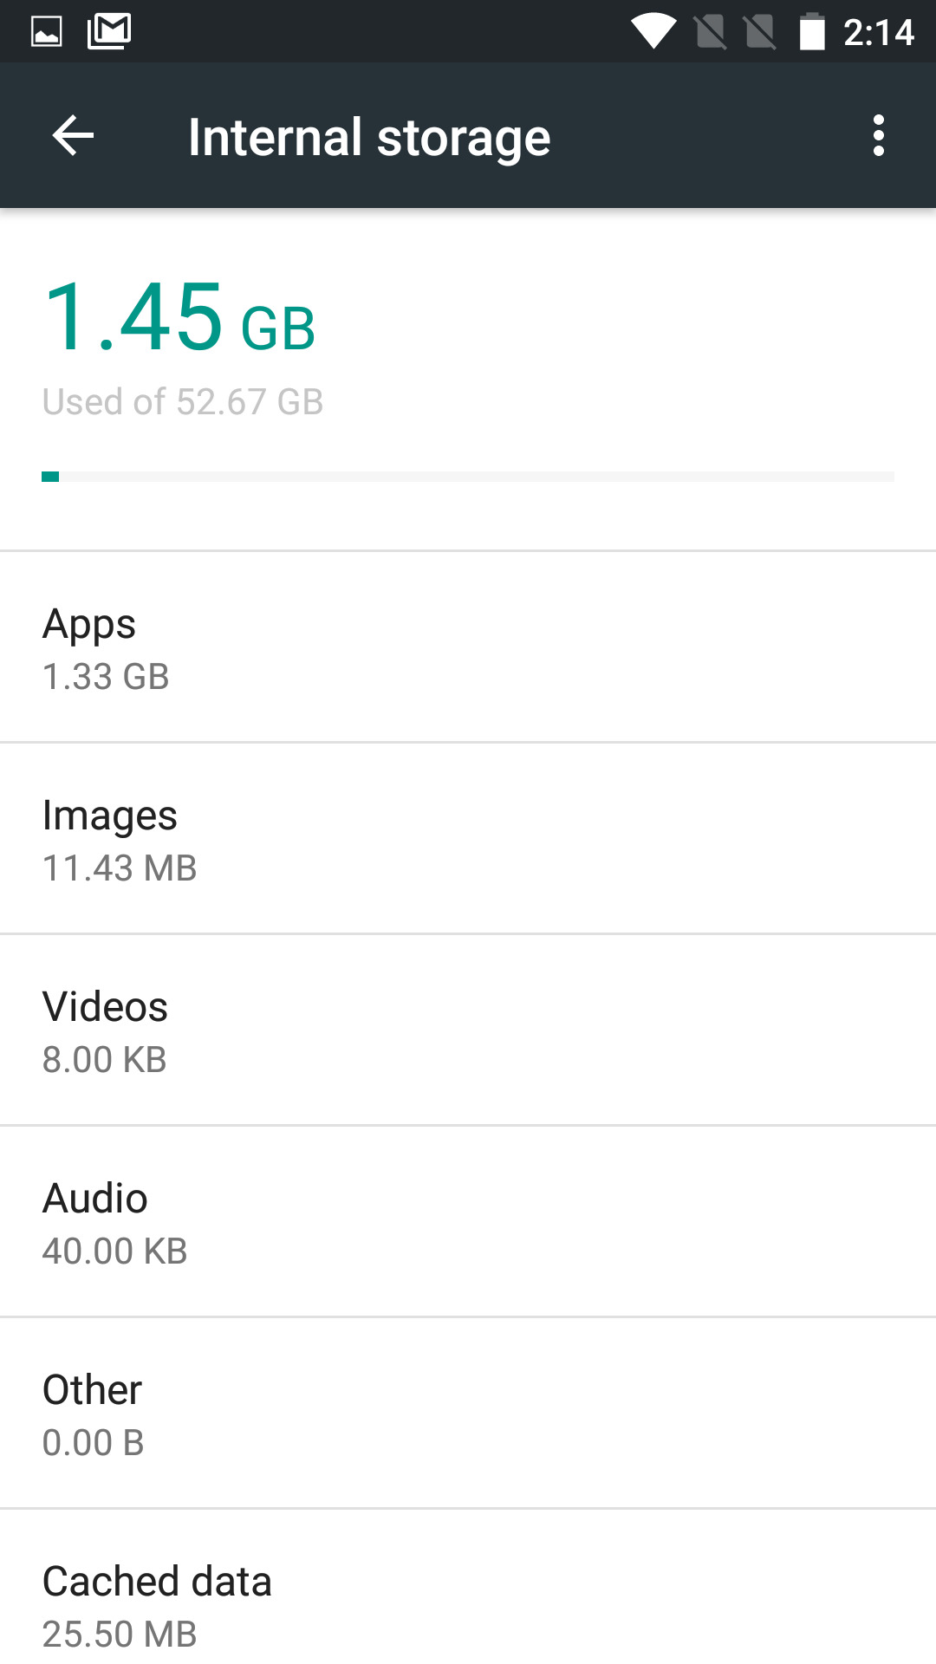This screenshot has height=1664, width=936.
Task: Click the gray unused part of storage bar
Action: 477,477
